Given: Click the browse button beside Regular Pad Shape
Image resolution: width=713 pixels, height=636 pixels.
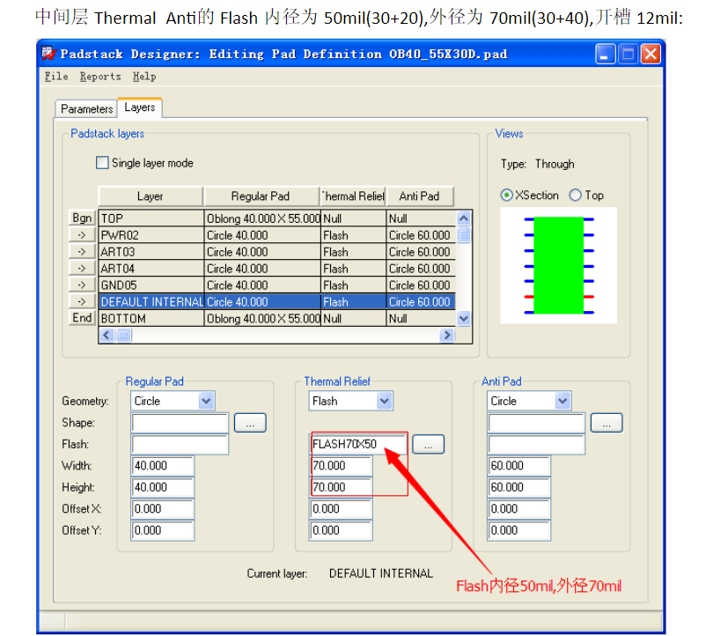Looking at the screenshot, I should pos(250,423).
